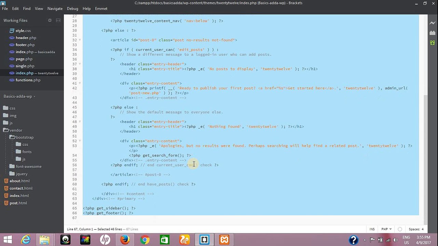Fold code at line 41 div entry-content
438x246 pixels.
point(80,83)
